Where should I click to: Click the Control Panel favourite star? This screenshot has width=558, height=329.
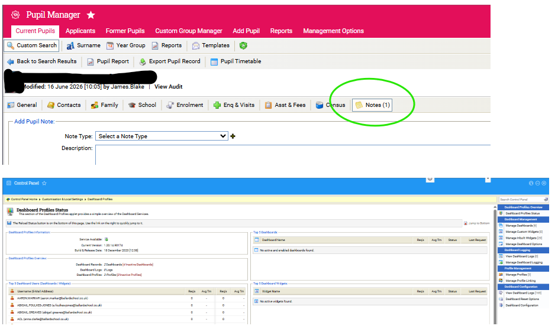coord(44,183)
